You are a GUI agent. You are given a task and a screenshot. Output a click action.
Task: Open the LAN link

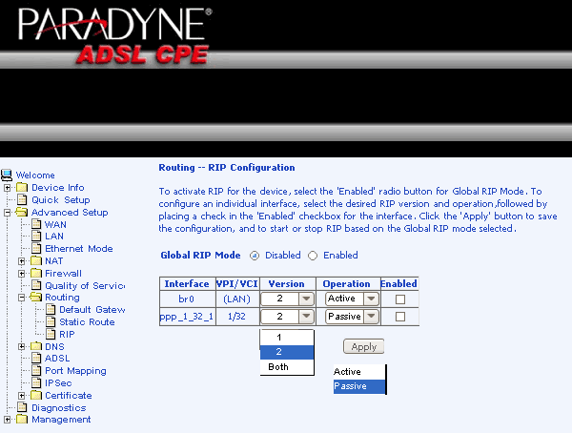click(x=54, y=237)
